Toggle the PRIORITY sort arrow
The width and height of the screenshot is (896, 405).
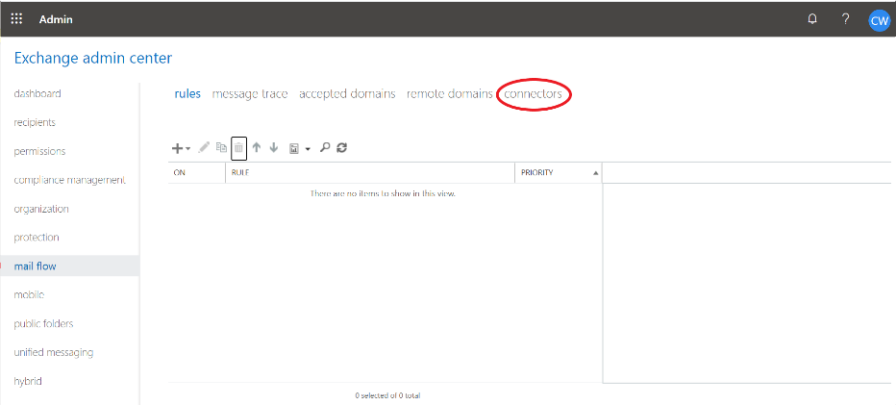pyautogui.click(x=596, y=173)
